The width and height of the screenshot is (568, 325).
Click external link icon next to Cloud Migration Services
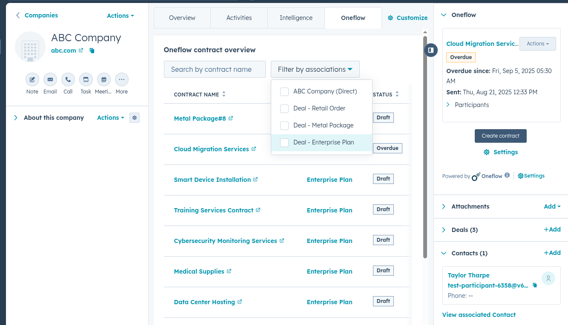pyautogui.click(x=254, y=149)
